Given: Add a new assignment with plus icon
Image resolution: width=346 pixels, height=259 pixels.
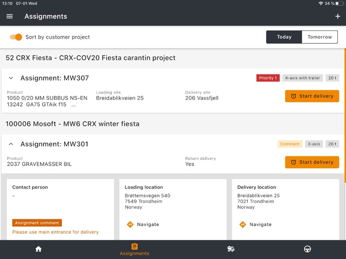Looking at the screenshot, I should coord(338,16).
